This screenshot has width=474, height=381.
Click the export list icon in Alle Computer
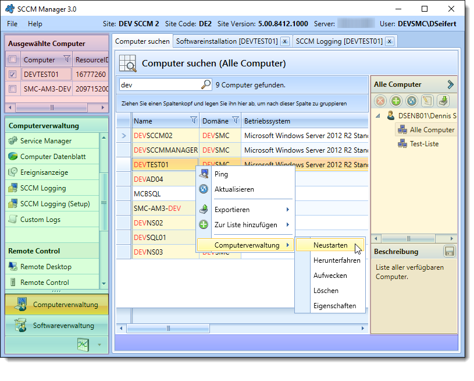point(443,101)
